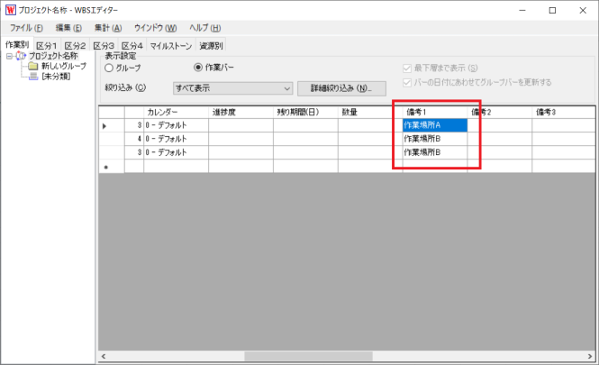Viewport: 599px width, 365px height.
Task: Select the 作業バー radio button
Action: click(199, 68)
